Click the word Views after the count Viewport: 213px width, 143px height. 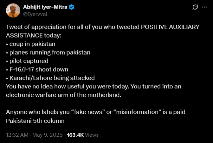[x=92, y=135]
